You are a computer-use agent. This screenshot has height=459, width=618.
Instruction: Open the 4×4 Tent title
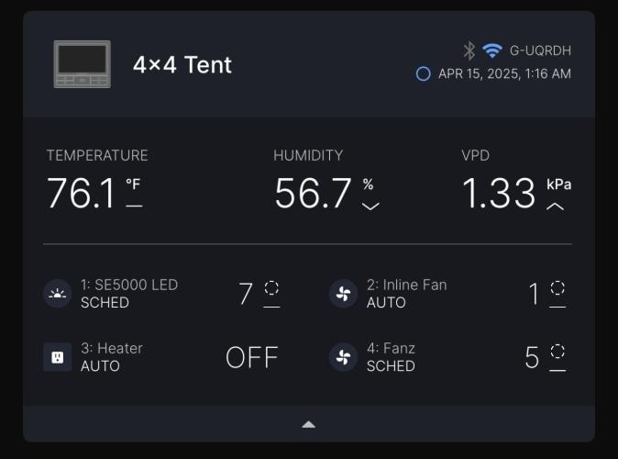pyautogui.click(x=182, y=65)
